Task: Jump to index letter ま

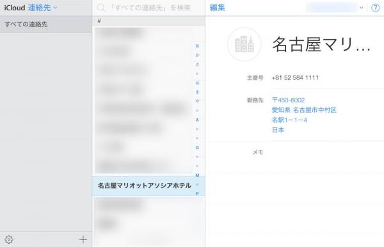Action: 197,92
